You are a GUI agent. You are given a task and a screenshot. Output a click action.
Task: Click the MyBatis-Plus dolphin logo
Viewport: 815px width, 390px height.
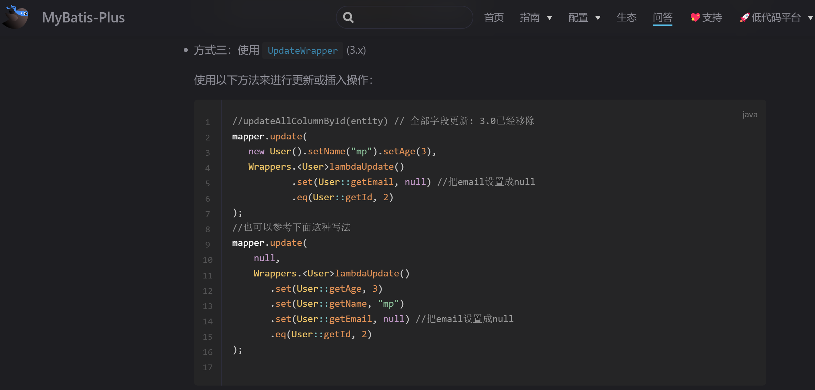15,17
